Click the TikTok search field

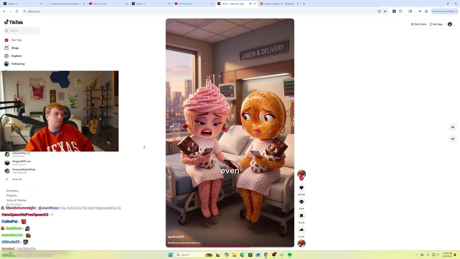point(22,31)
